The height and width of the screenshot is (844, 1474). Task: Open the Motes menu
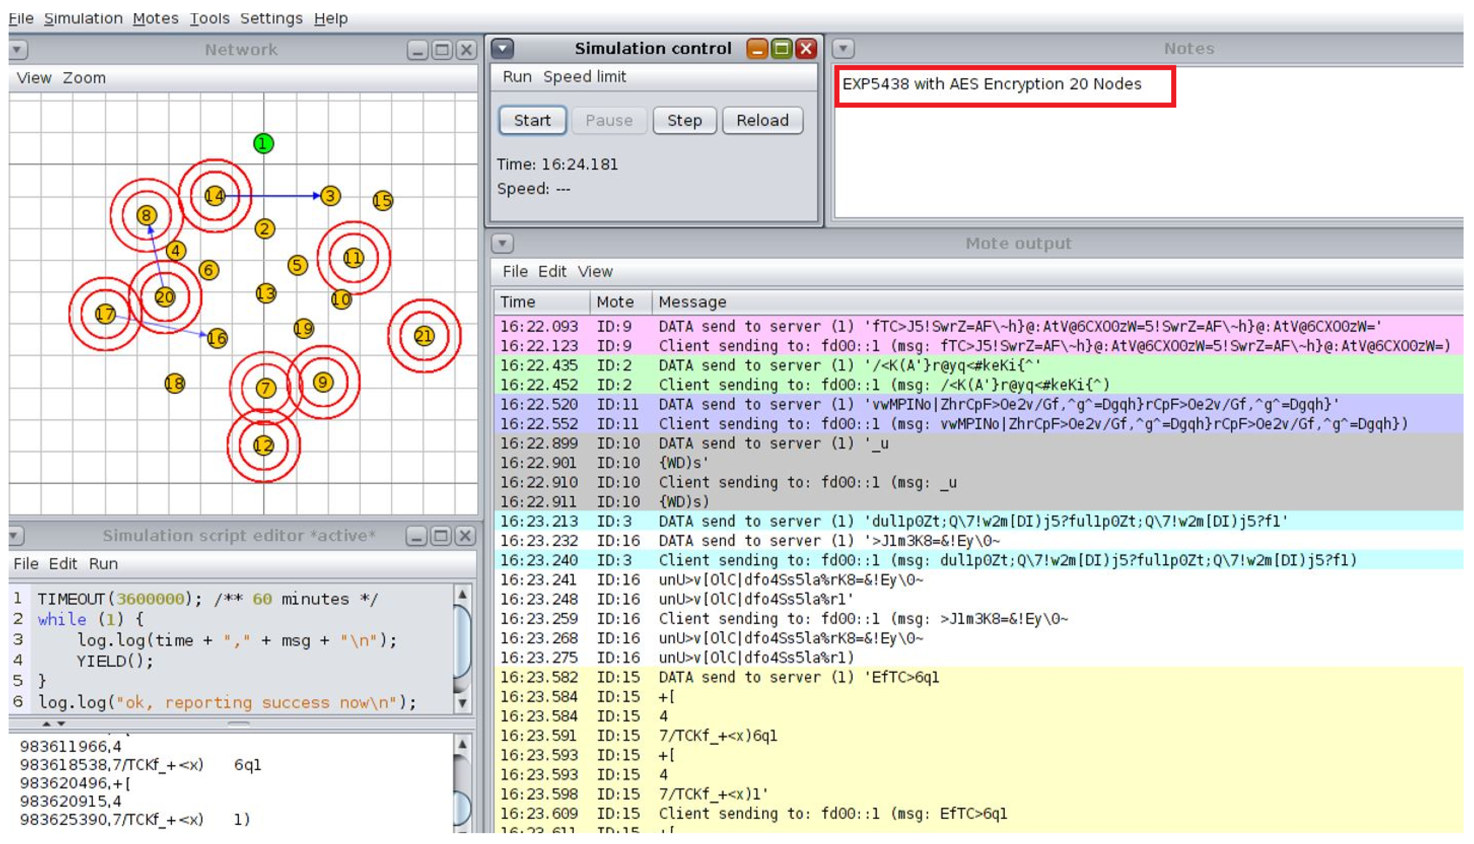click(155, 19)
